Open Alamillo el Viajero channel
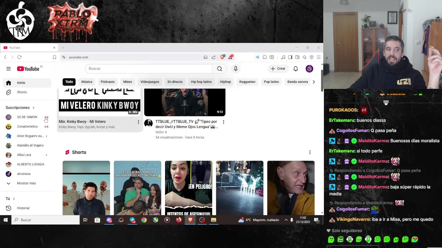 click(x=27, y=145)
